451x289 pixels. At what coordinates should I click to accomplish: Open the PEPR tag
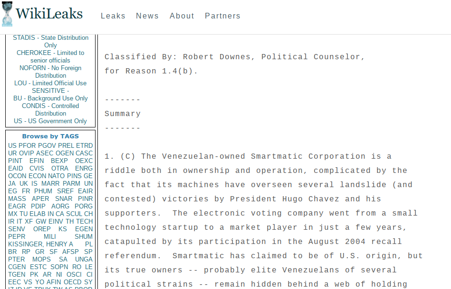tap(17, 236)
